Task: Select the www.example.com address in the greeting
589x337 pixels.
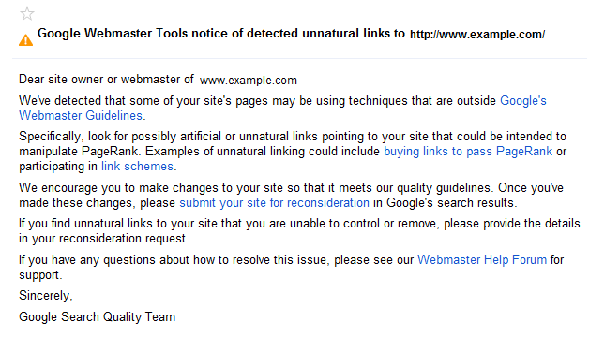Action: (249, 81)
